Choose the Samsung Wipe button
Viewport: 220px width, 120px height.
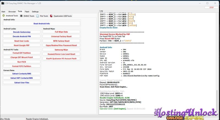[x=61, y=50]
